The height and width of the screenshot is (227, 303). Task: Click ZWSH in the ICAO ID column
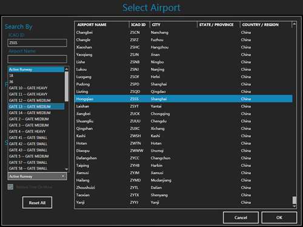click(x=135, y=136)
